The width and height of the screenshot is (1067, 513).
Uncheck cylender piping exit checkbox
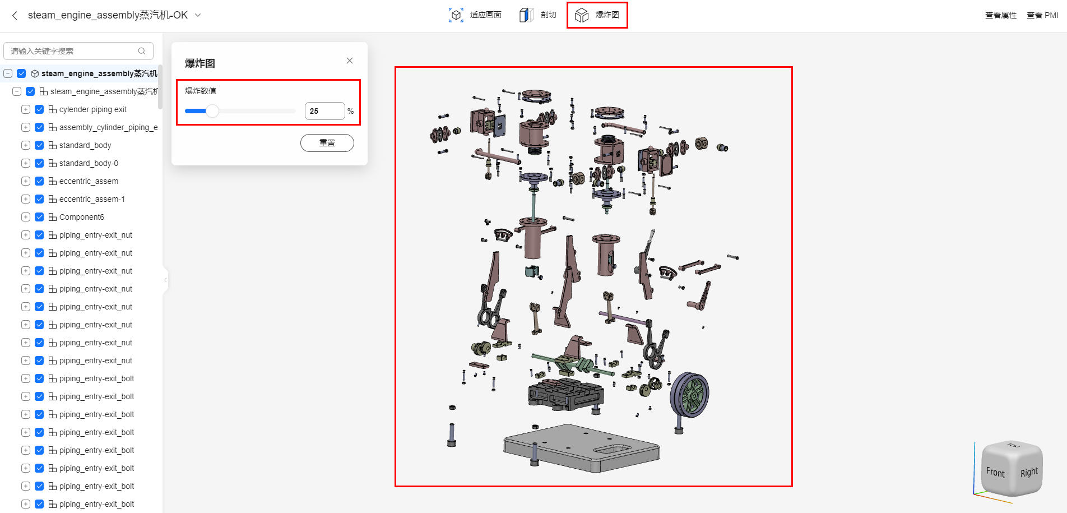pos(39,109)
